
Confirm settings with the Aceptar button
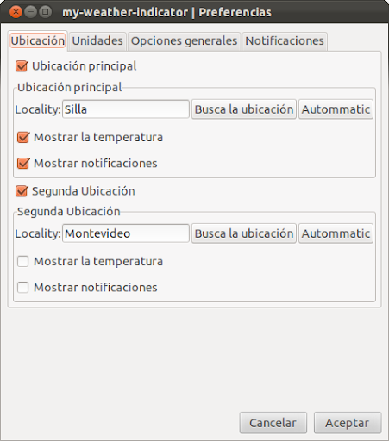point(348,423)
